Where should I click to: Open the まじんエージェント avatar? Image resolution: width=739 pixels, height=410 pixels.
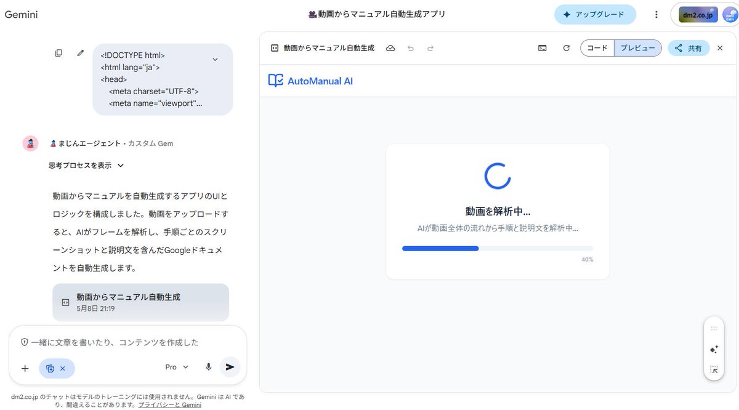[31, 143]
